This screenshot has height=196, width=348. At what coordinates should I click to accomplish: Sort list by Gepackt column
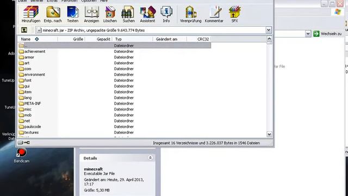(x=98, y=39)
